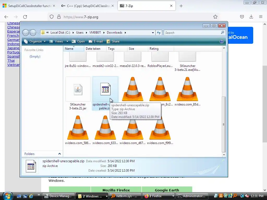267x200 pixels.
Task: Expand the Users breadcrumb arrow
Action: tap(86, 33)
